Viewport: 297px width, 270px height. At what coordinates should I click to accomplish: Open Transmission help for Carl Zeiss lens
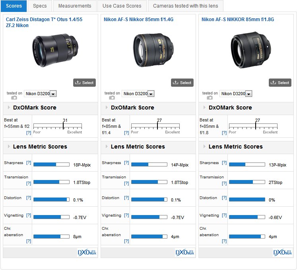29,183
